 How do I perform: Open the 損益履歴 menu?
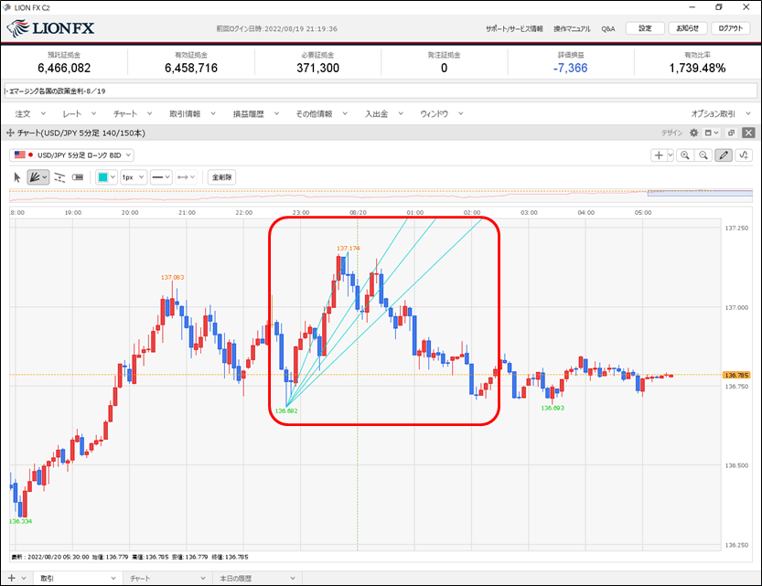pyautogui.click(x=255, y=114)
